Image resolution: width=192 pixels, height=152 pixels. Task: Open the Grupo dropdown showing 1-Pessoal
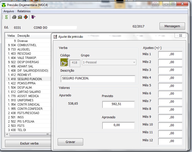point(109,62)
